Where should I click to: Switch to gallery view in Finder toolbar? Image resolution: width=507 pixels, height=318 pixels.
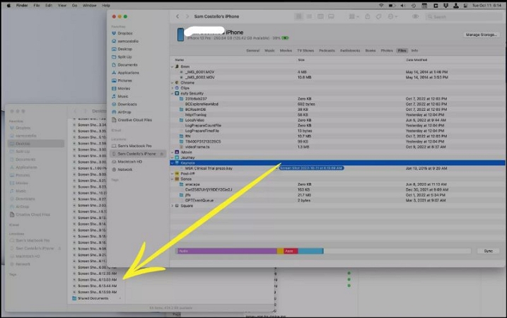tap(331, 16)
